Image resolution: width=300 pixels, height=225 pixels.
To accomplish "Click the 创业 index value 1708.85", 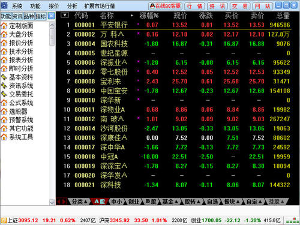I will click(x=212, y=220).
